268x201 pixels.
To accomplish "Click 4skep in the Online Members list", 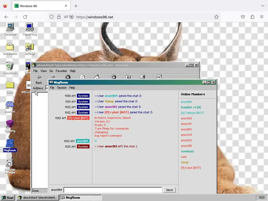I will tap(185, 162).
